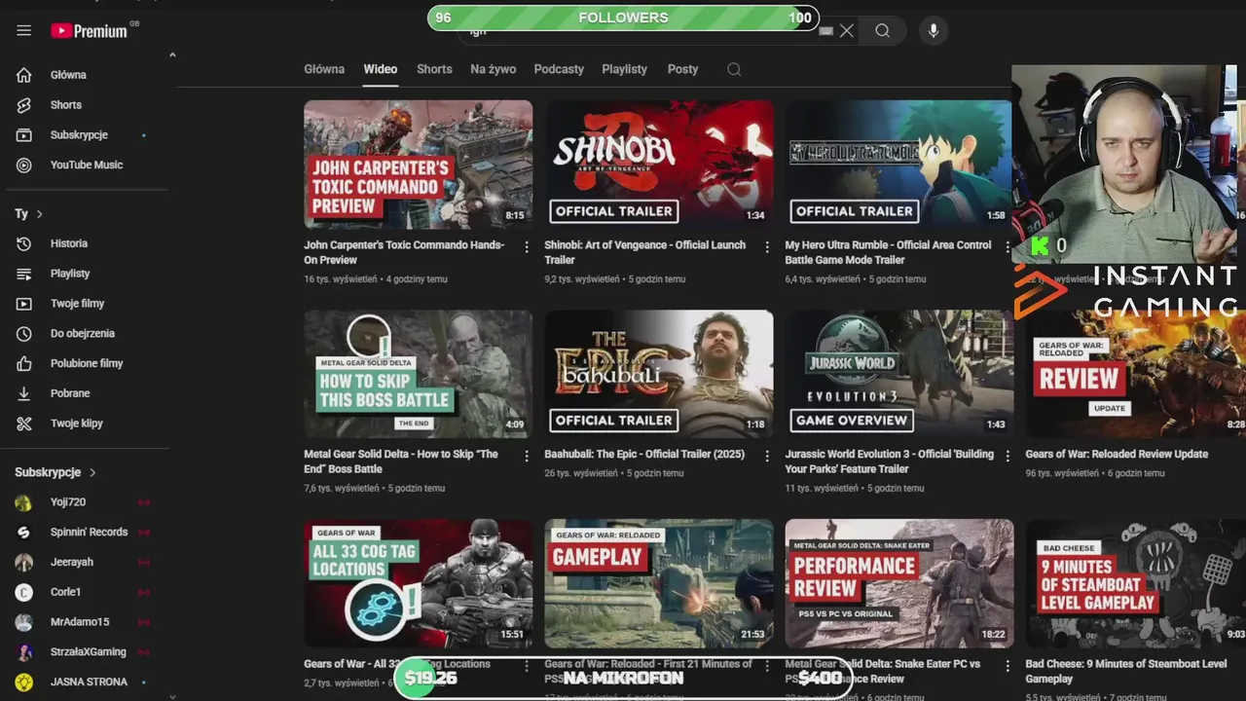Play the All 33 COG Tag Locations thumbnail
Image resolution: width=1246 pixels, height=701 pixels.
tap(418, 583)
